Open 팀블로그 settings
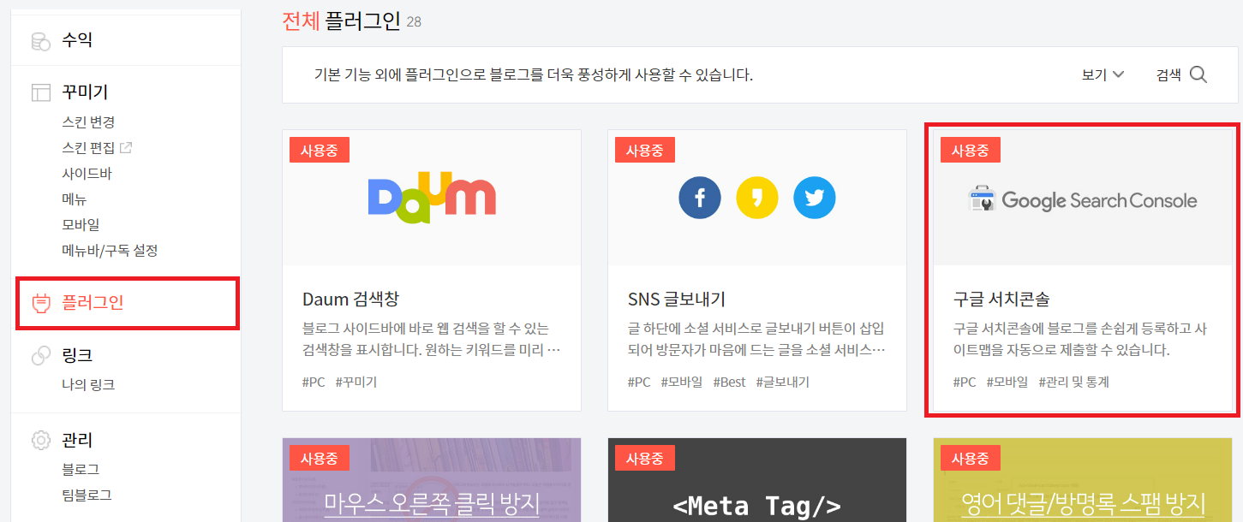Screen dimensions: 1243x522 click(87, 495)
